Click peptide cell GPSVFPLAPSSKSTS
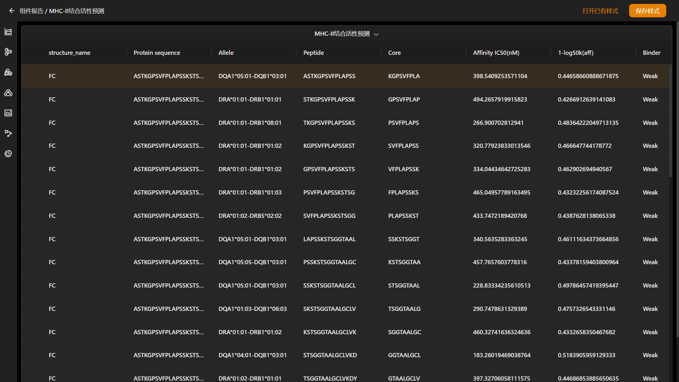The width and height of the screenshot is (679, 382). click(329, 169)
